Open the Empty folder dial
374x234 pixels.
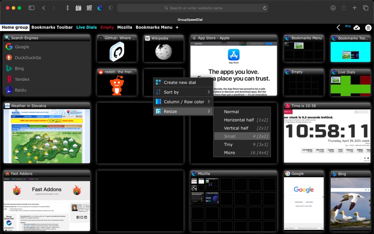point(304,82)
